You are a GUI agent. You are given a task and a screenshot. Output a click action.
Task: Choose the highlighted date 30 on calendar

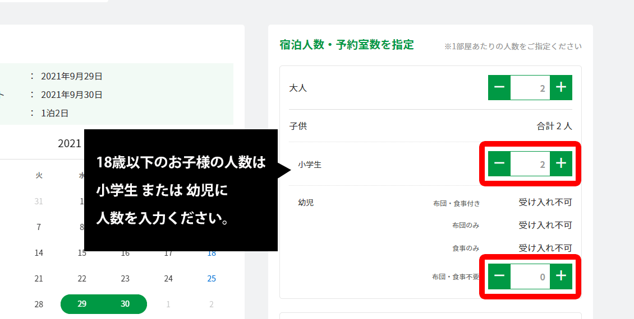coord(125,304)
